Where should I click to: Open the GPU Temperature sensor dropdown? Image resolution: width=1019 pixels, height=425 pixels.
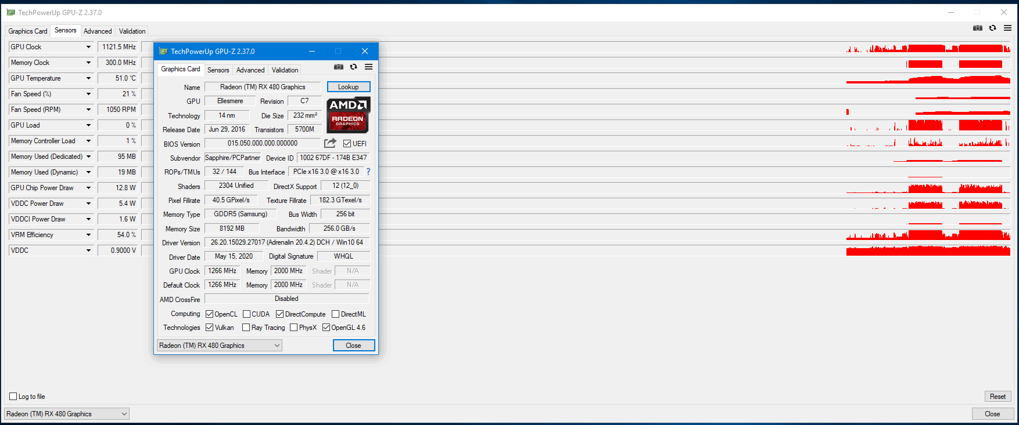(88, 78)
